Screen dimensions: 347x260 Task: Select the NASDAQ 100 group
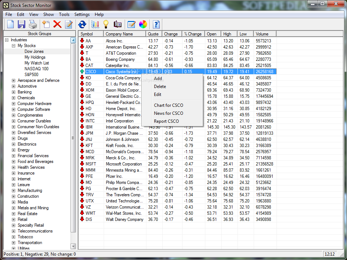click(x=37, y=69)
